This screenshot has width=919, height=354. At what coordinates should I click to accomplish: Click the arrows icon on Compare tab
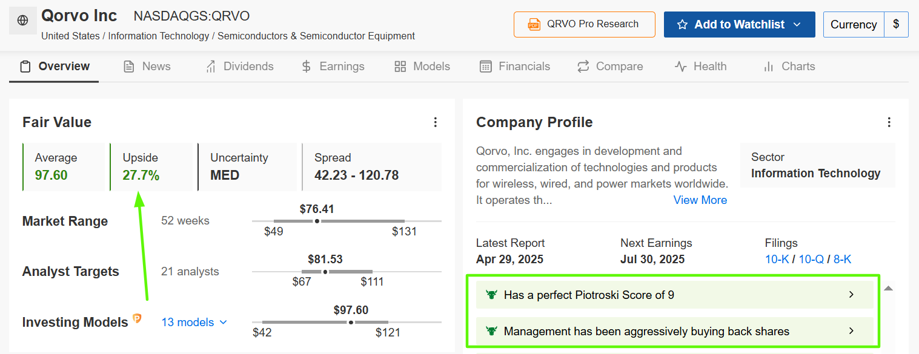[583, 67]
